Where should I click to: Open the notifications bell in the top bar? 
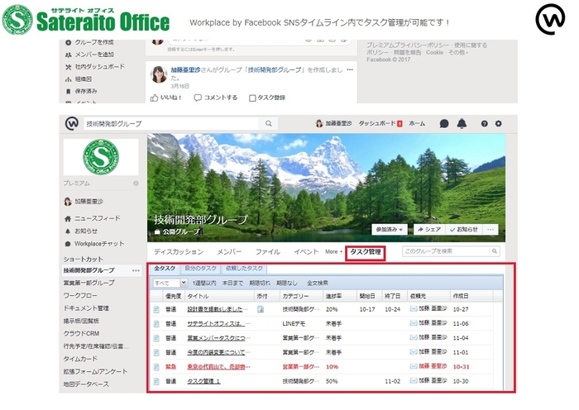[x=462, y=124]
